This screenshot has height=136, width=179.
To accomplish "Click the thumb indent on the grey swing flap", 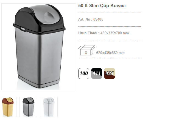I will (49, 16).
